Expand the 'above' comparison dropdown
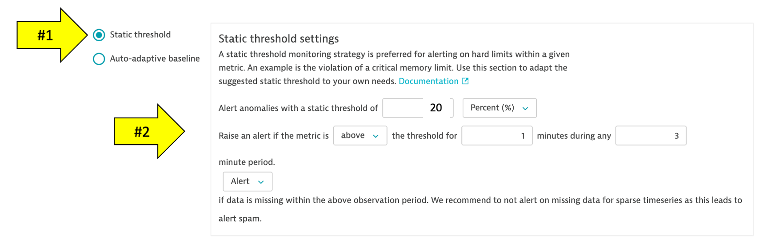 (360, 136)
